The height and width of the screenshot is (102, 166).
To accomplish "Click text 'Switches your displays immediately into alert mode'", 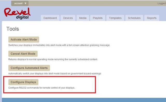I will tap(35, 45).
